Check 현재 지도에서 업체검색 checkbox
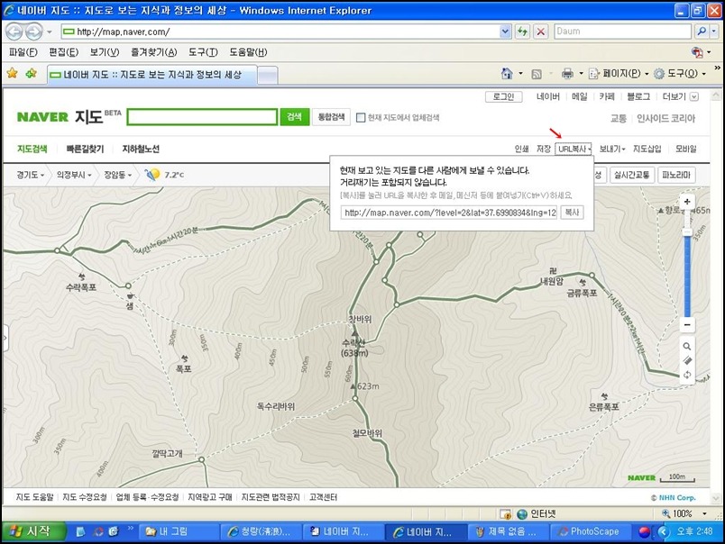 coord(361,118)
